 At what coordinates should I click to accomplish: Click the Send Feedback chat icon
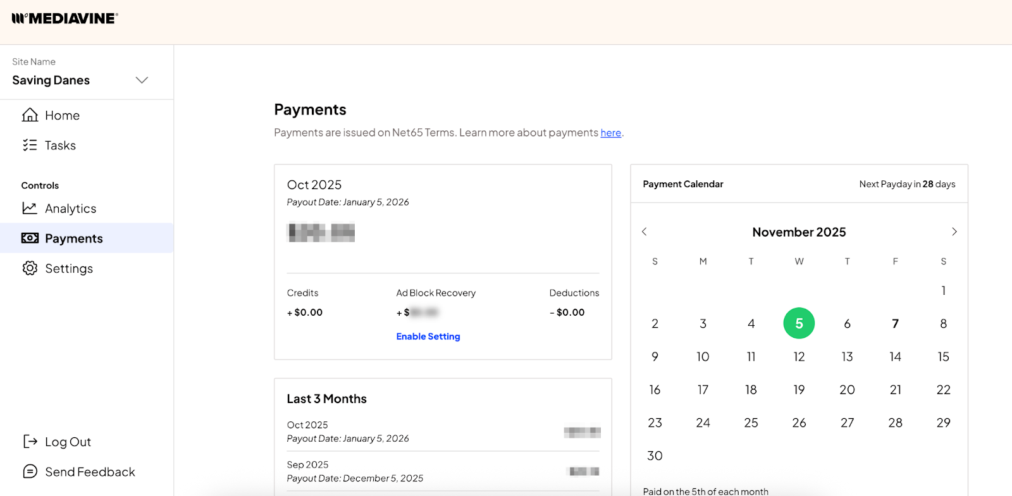[30, 472]
